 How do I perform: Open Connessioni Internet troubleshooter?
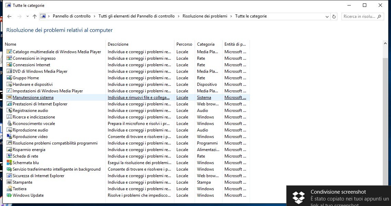pos(31,65)
